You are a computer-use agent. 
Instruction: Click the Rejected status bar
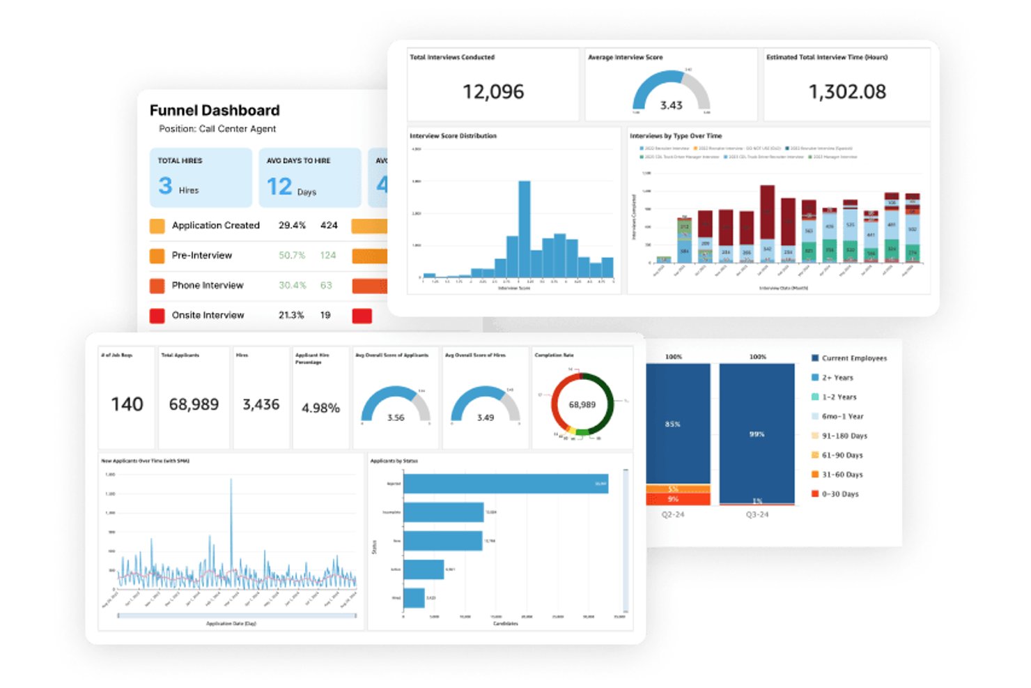(506, 484)
